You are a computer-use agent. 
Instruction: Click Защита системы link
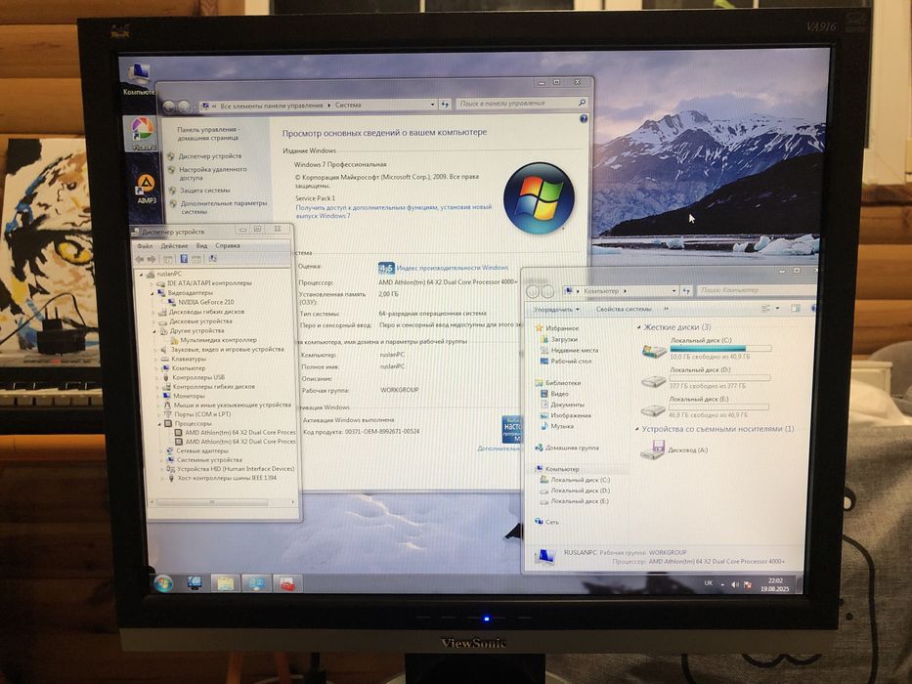[204, 191]
